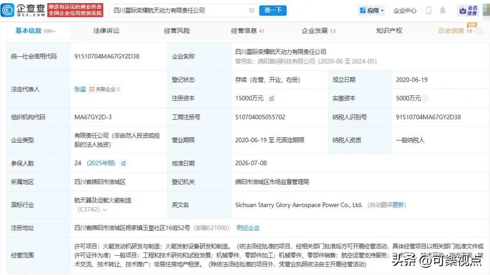Click 关联企业 2 badge
Viewport: 490px width, 275px height.
[x=104, y=89]
